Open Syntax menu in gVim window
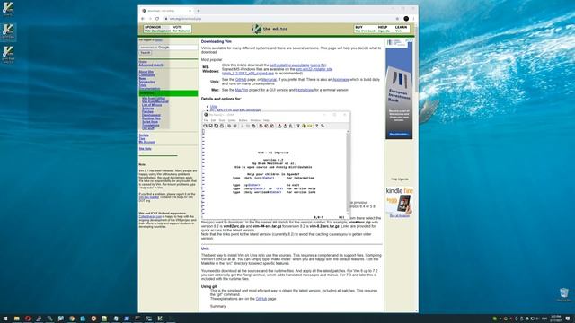The image size is (575, 323). point(232,120)
